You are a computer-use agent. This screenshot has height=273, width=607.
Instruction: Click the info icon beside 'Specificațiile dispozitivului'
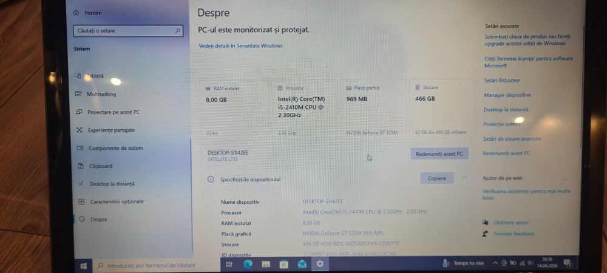[211, 179]
